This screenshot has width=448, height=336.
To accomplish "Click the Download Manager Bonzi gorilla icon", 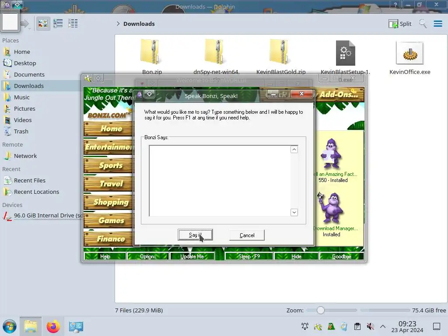I will tap(330, 207).
